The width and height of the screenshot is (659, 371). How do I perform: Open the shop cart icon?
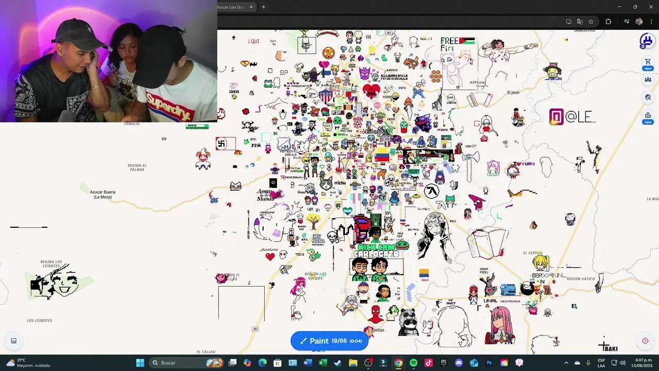[648, 62]
